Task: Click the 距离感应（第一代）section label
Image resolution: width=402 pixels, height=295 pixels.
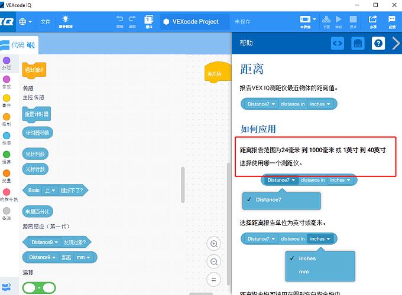Action: pyautogui.click(x=46, y=227)
